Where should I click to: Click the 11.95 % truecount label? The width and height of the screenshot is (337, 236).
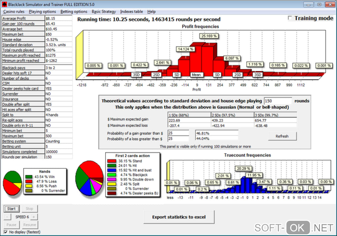[254, 175]
